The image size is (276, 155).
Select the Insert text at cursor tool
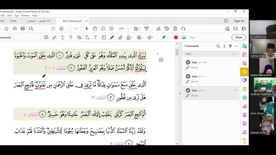coord(87,37)
